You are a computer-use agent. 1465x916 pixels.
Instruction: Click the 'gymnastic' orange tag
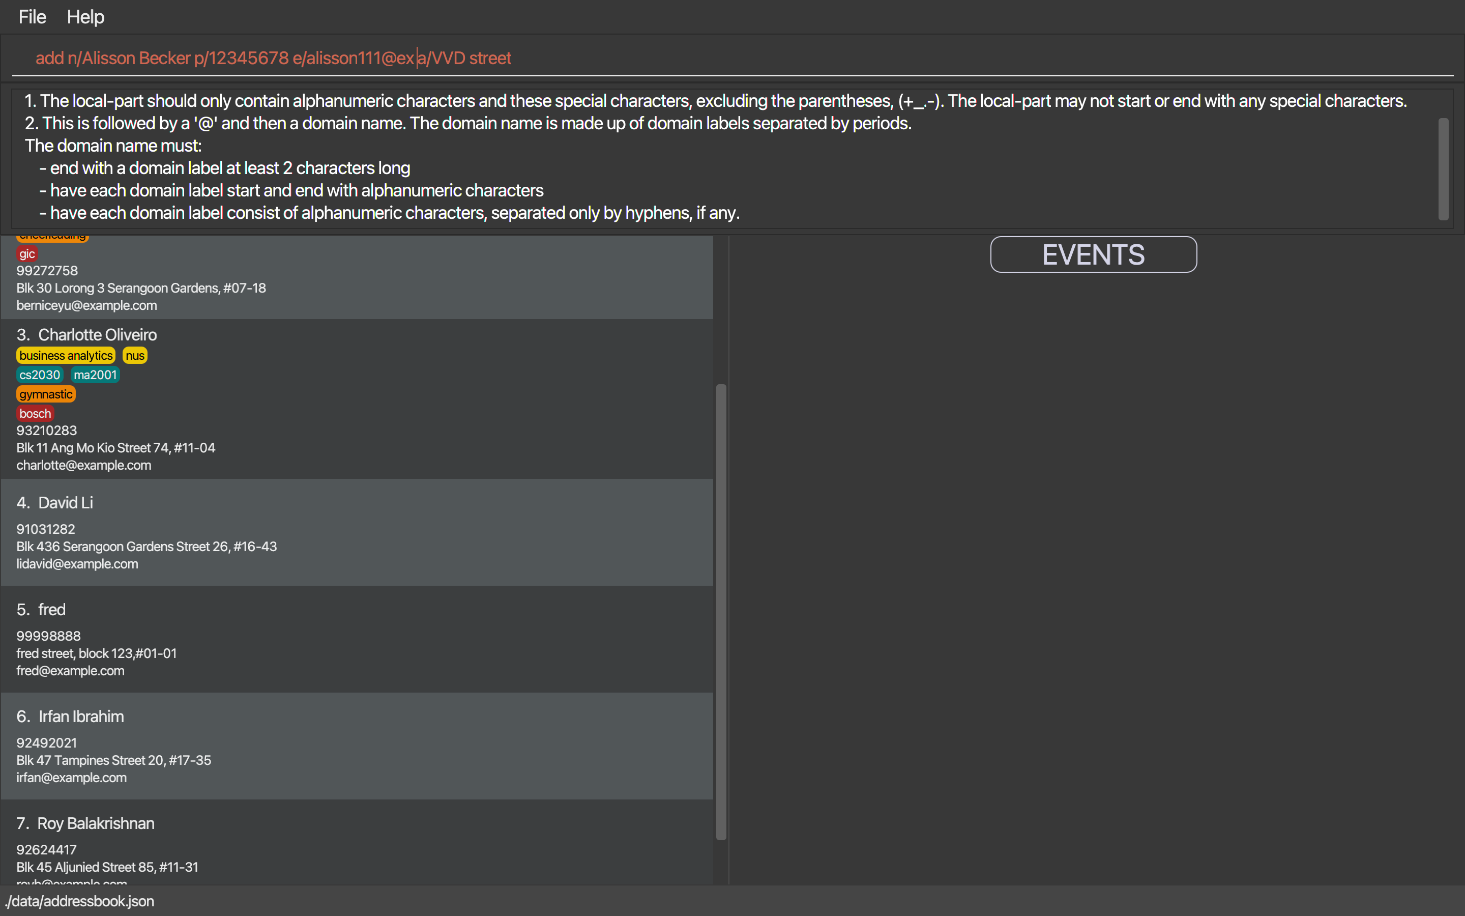pyautogui.click(x=45, y=394)
